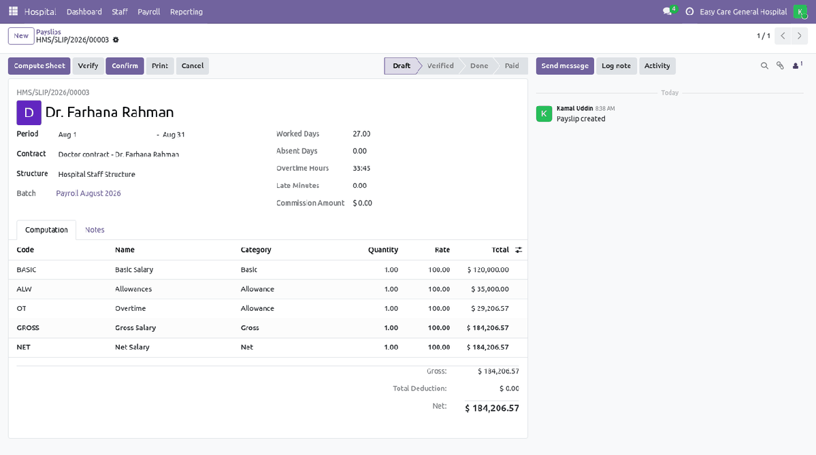Go to the next record arrow
Viewport: 816px width, 455px height.
click(x=800, y=36)
